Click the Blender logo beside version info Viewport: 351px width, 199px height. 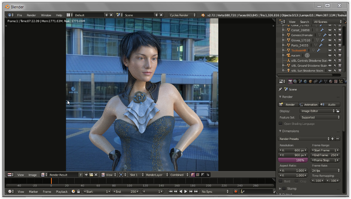point(203,15)
